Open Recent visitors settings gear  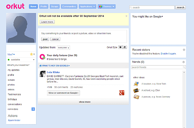(x=184, y=50)
